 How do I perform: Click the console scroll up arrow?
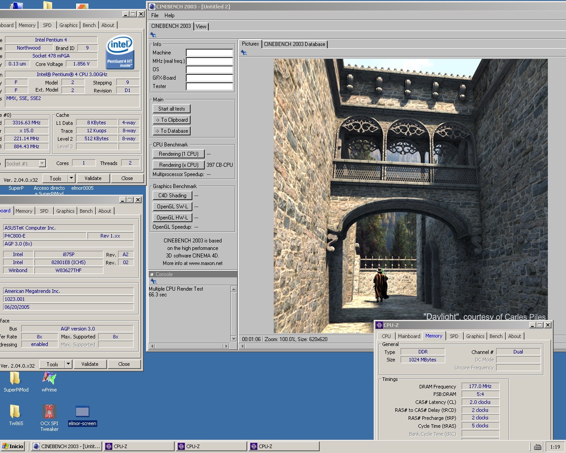click(233, 289)
